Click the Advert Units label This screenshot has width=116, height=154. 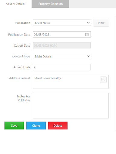click(22, 67)
